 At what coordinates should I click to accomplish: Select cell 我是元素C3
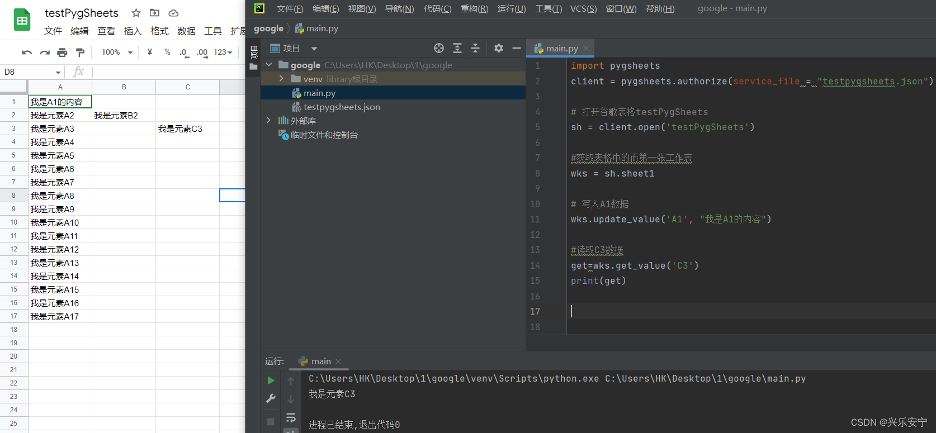point(188,129)
